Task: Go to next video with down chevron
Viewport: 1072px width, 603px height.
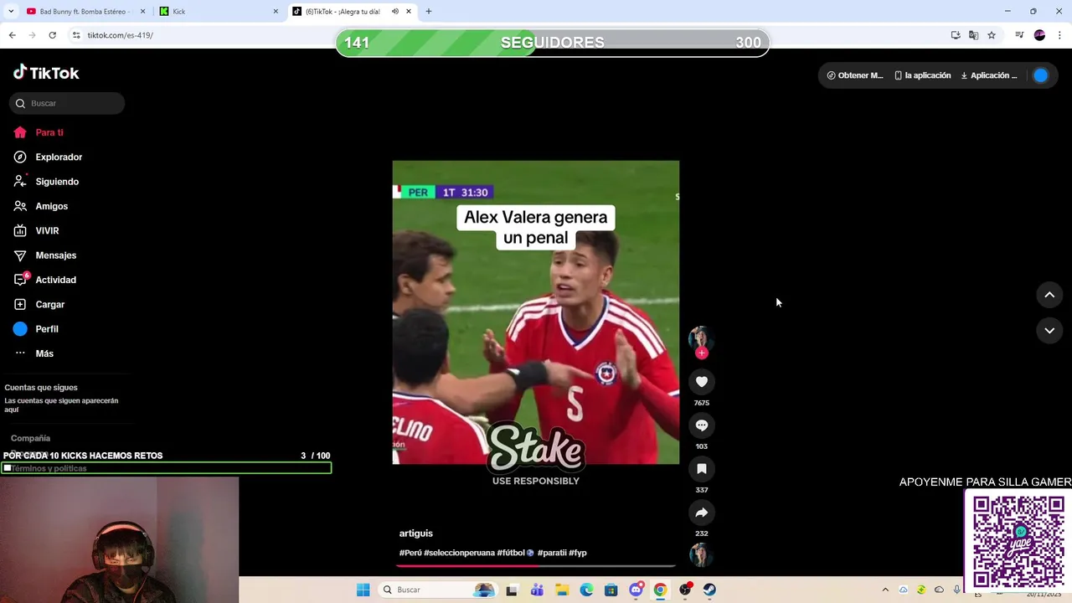Action: pyautogui.click(x=1049, y=330)
